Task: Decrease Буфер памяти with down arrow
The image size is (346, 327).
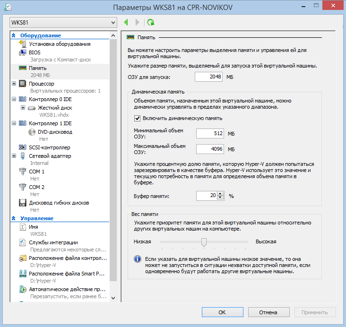Action: coord(220,198)
